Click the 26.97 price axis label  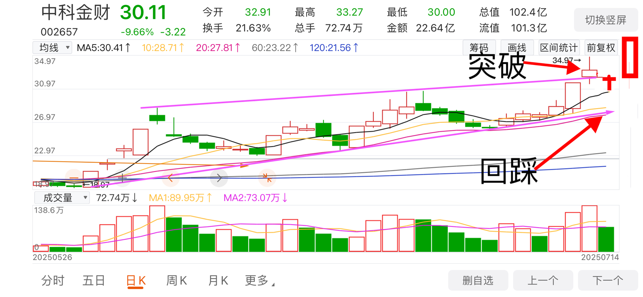coord(45,117)
